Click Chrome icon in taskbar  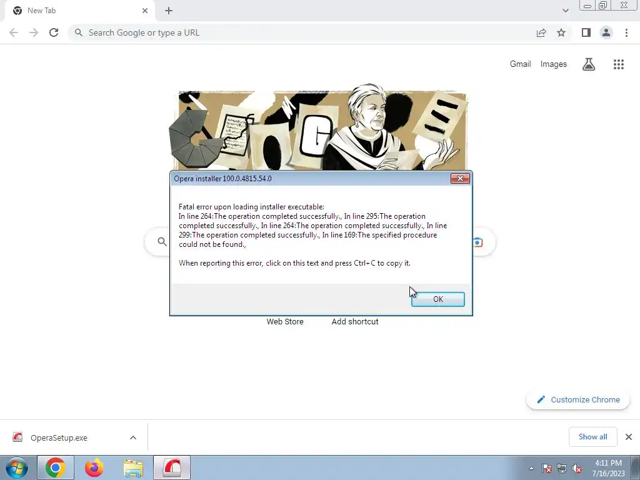(56, 467)
